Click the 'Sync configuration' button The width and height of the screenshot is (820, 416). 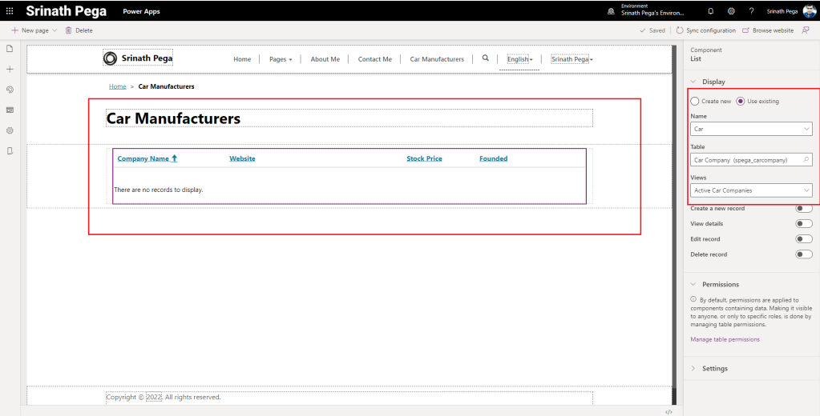[705, 30]
